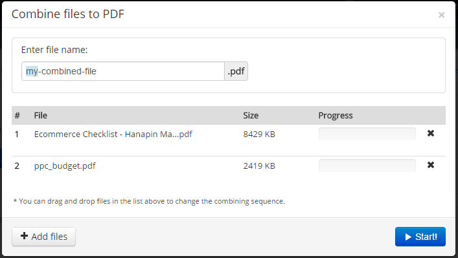Click the Combine files to PDF title
The image size is (458, 258).
68,14
